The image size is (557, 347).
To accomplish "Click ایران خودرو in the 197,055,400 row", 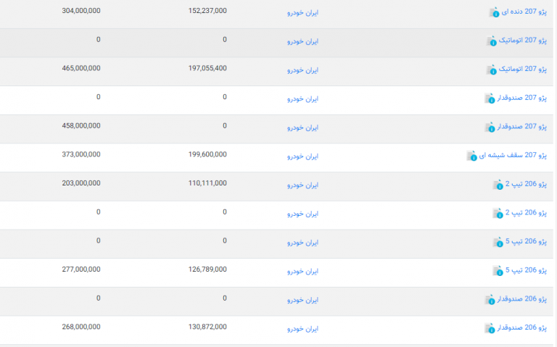I will (x=302, y=70).
